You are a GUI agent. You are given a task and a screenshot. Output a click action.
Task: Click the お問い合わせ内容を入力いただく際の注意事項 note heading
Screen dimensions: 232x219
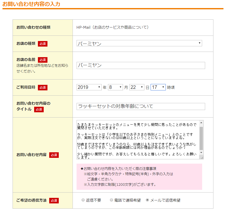(x=119, y=169)
